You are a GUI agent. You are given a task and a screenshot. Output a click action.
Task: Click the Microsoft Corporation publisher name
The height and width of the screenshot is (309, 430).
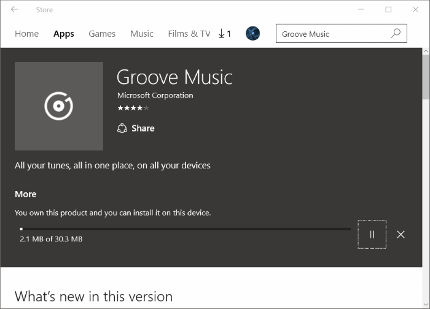click(x=155, y=95)
